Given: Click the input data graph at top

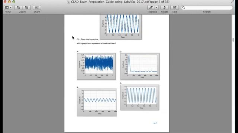Looking at the screenshot, I should pos(121,27).
